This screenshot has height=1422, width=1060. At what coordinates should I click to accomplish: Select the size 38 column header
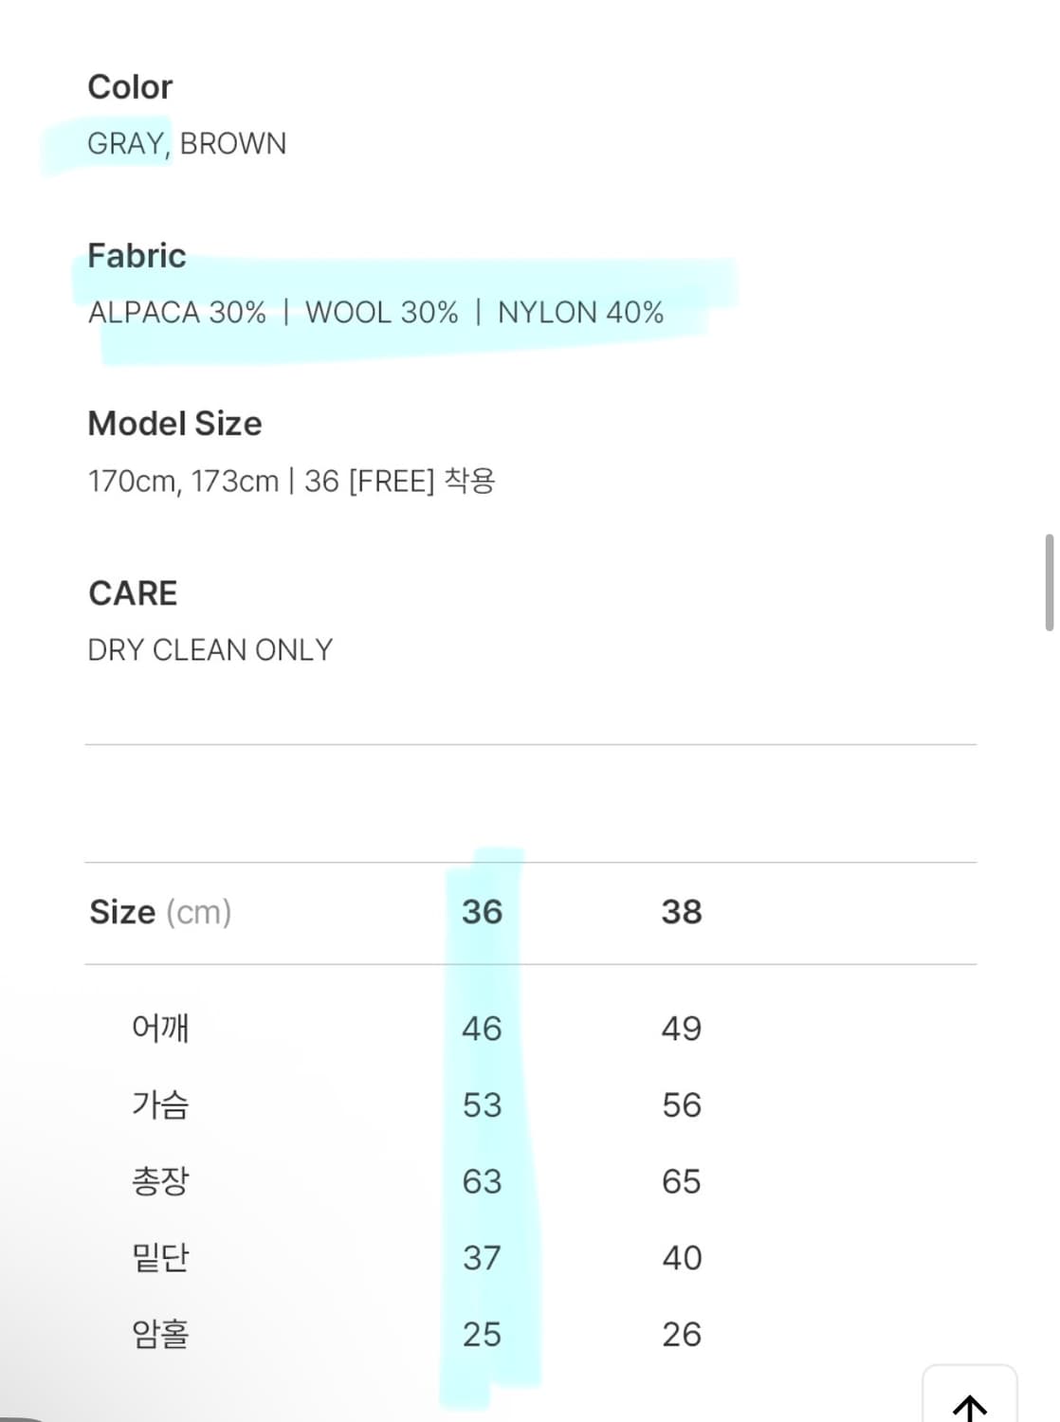point(682,912)
